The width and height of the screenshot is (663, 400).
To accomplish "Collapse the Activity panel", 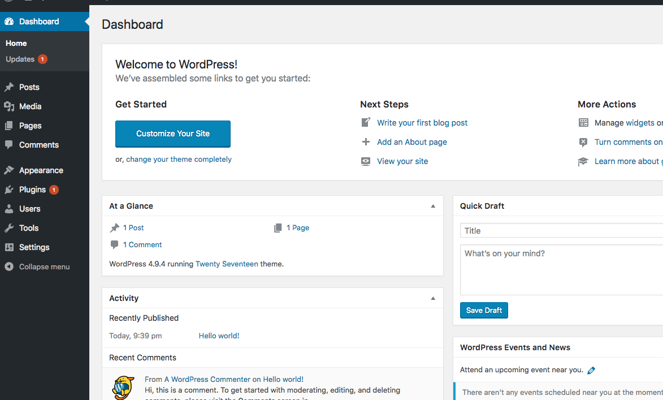I will tap(433, 298).
